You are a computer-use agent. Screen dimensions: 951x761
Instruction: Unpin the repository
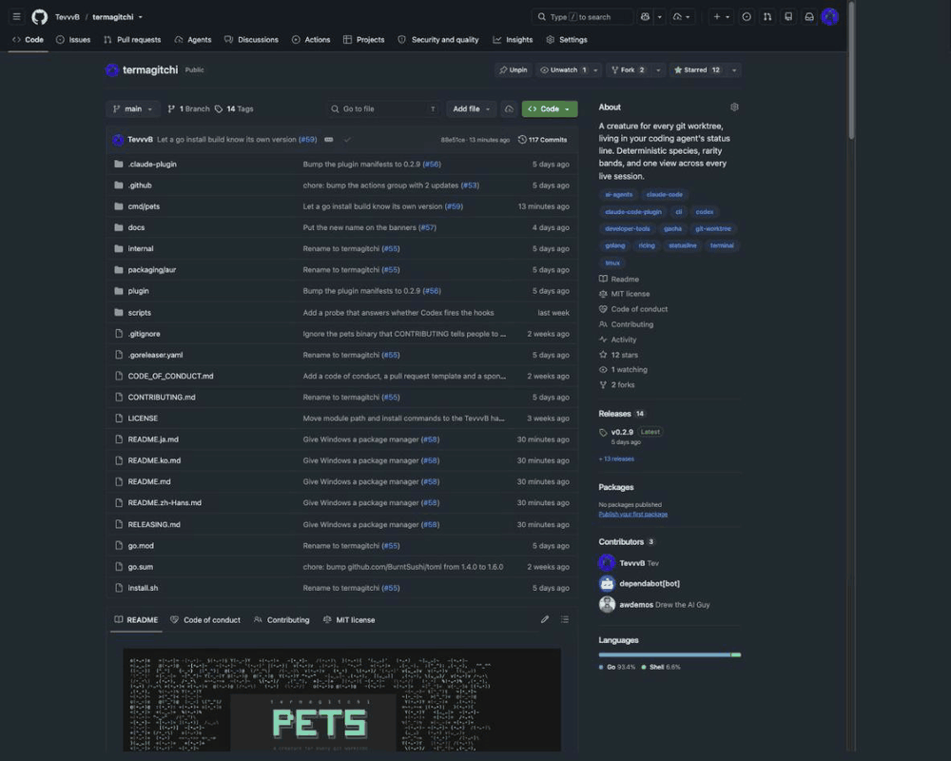coord(514,69)
